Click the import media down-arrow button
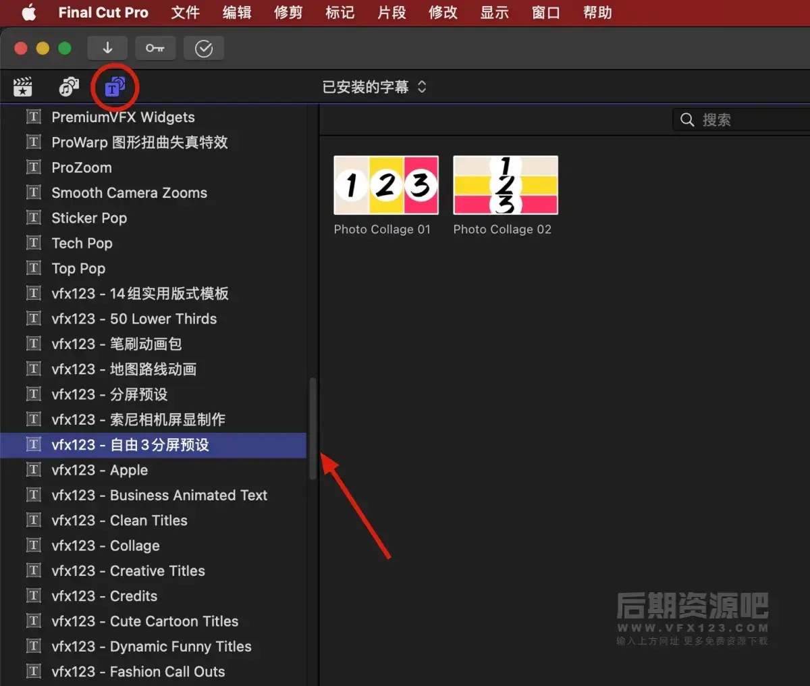This screenshot has height=686, width=810. 107,48
